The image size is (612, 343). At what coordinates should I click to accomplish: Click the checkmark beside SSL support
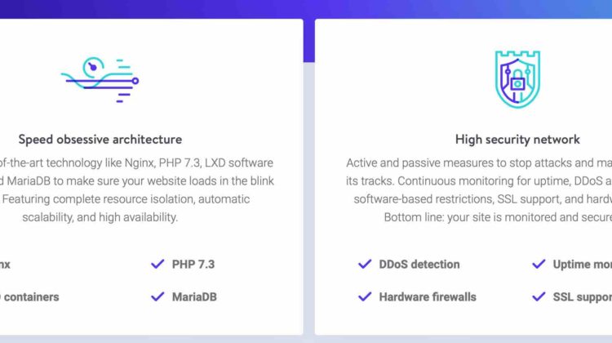pyautogui.click(x=539, y=297)
